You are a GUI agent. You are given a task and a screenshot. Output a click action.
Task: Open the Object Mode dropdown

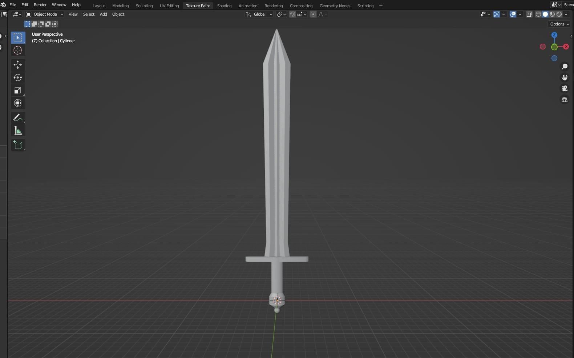(45, 14)
